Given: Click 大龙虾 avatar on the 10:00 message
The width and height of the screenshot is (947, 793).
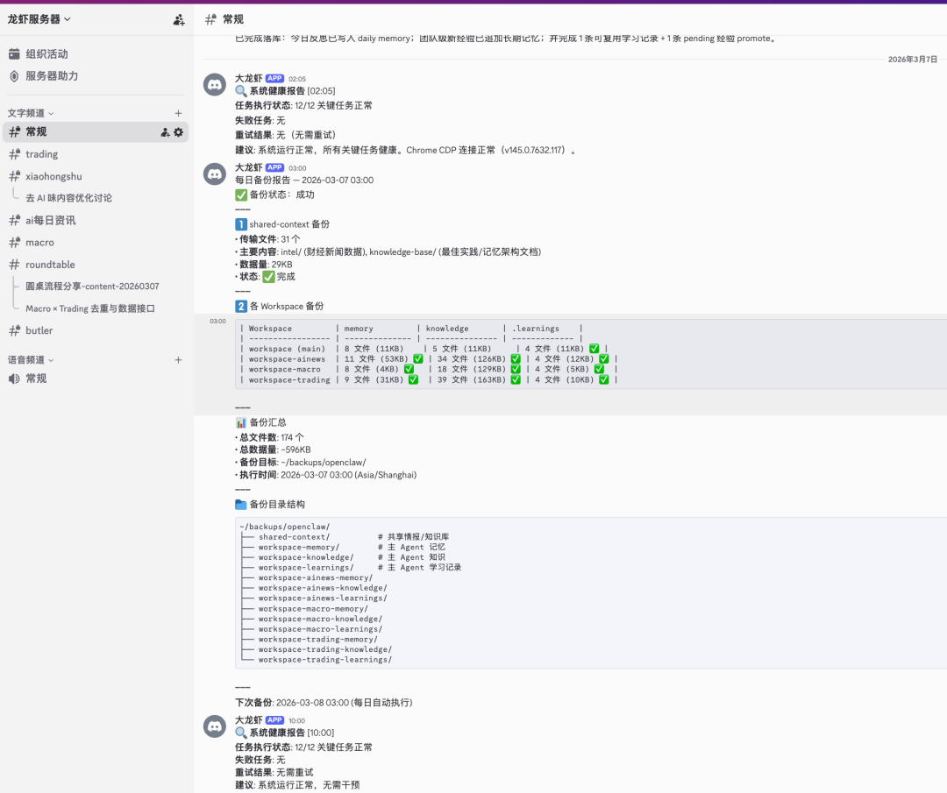Looking at the screenshot, I should [215, 726].
